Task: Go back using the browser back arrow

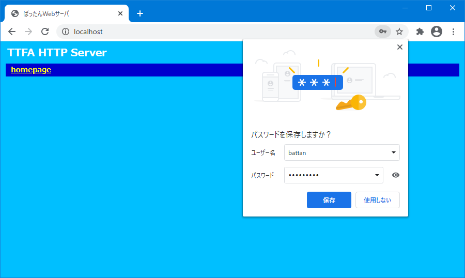Action: tap(12, 32)
